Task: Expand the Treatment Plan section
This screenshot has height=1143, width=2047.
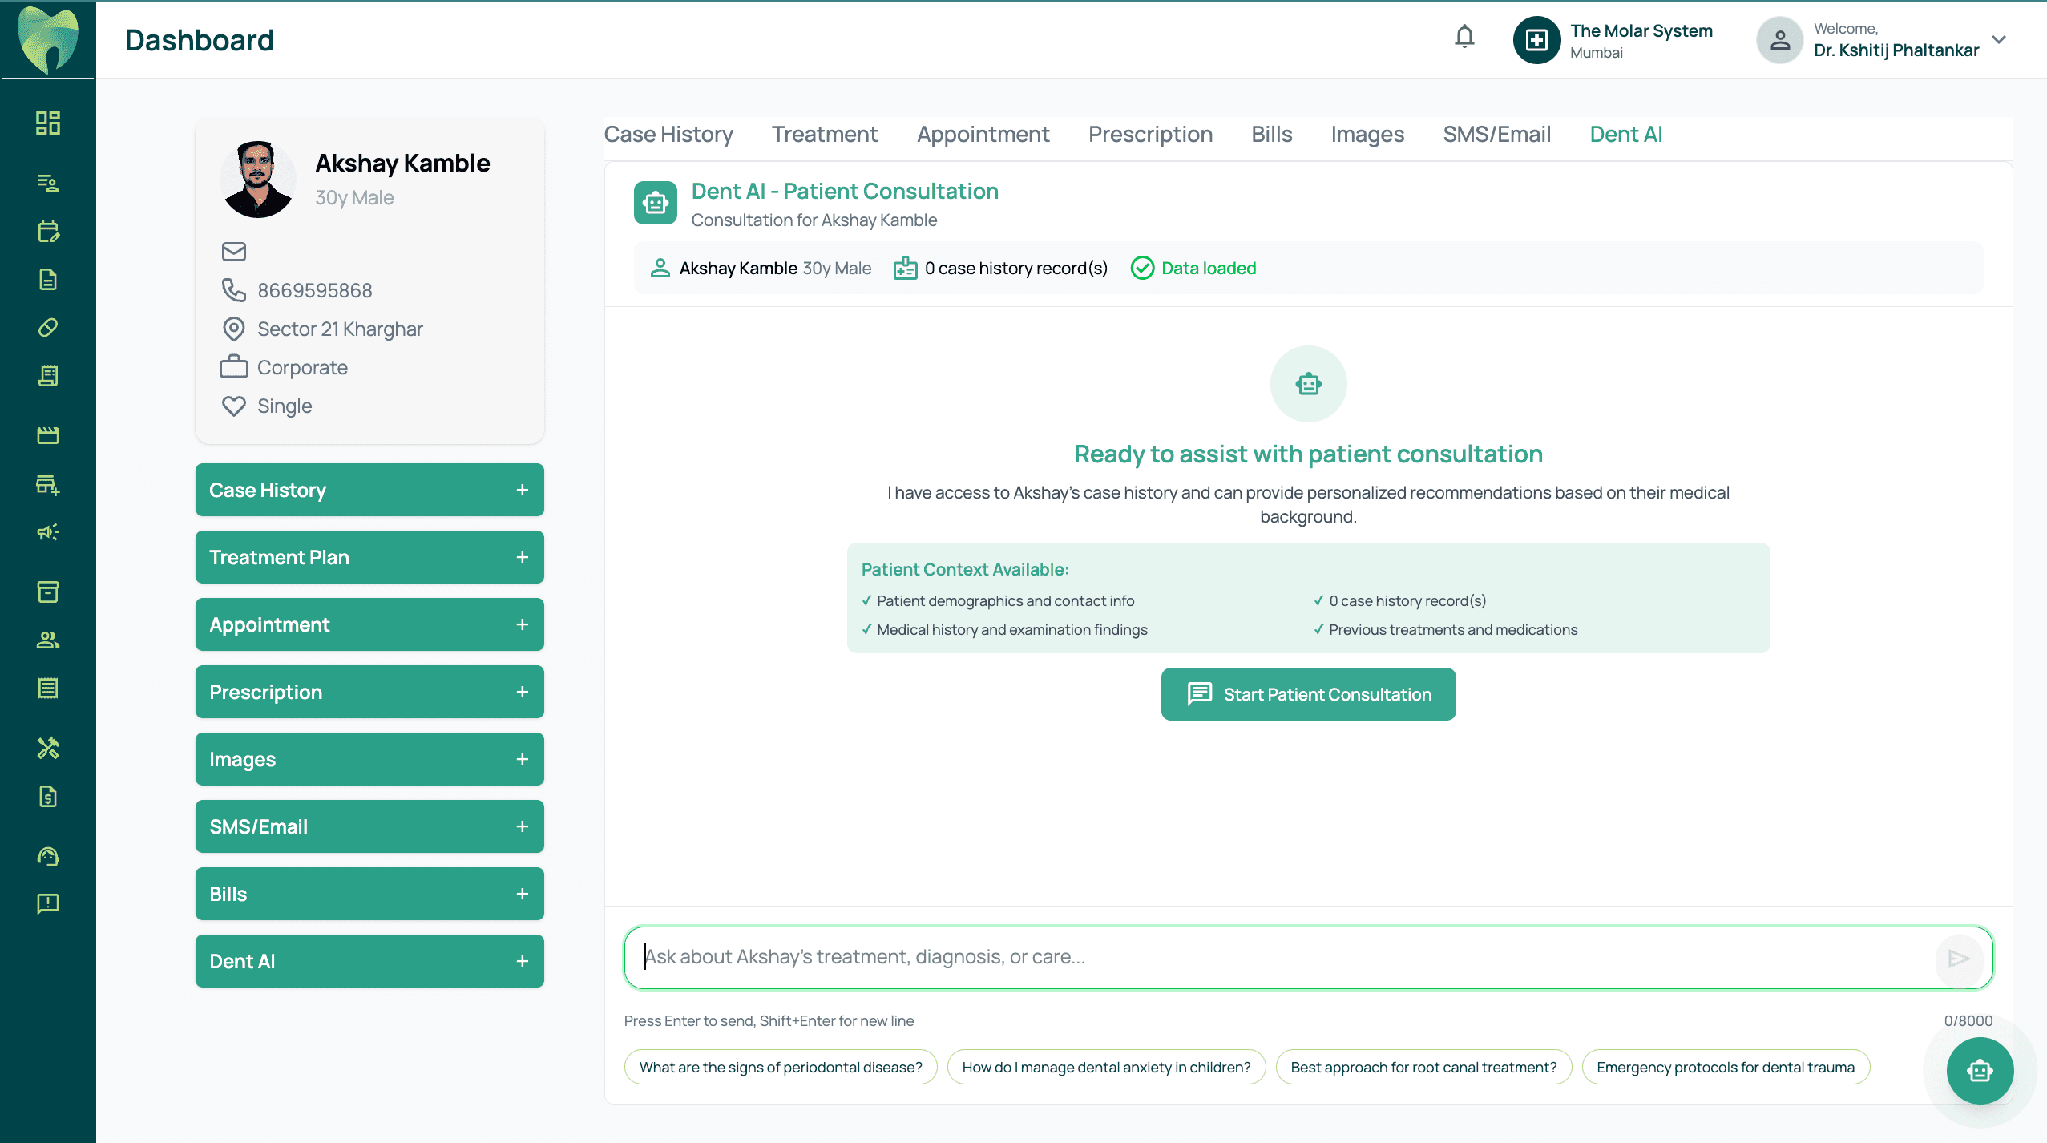Action: click(522, 557)
